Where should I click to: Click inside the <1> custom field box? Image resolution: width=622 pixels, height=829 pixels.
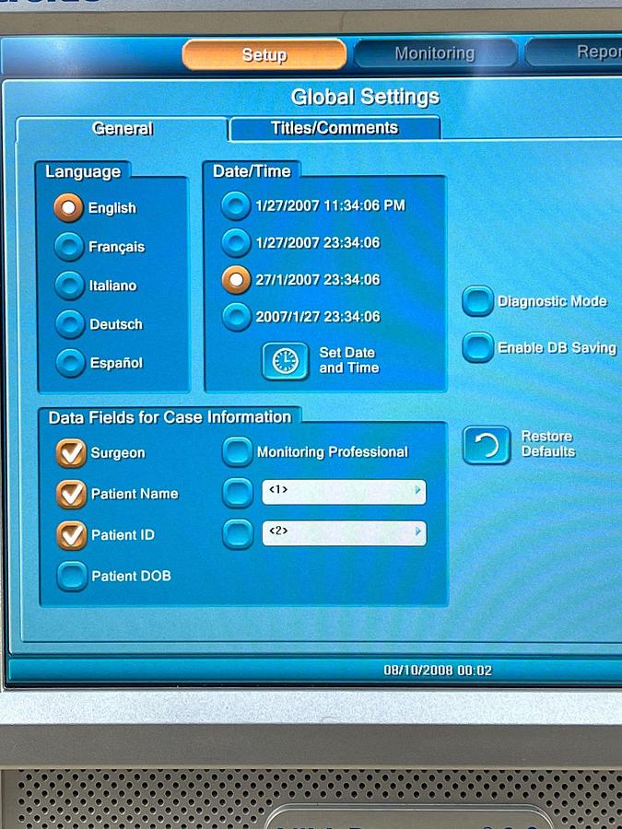(344, 492)
